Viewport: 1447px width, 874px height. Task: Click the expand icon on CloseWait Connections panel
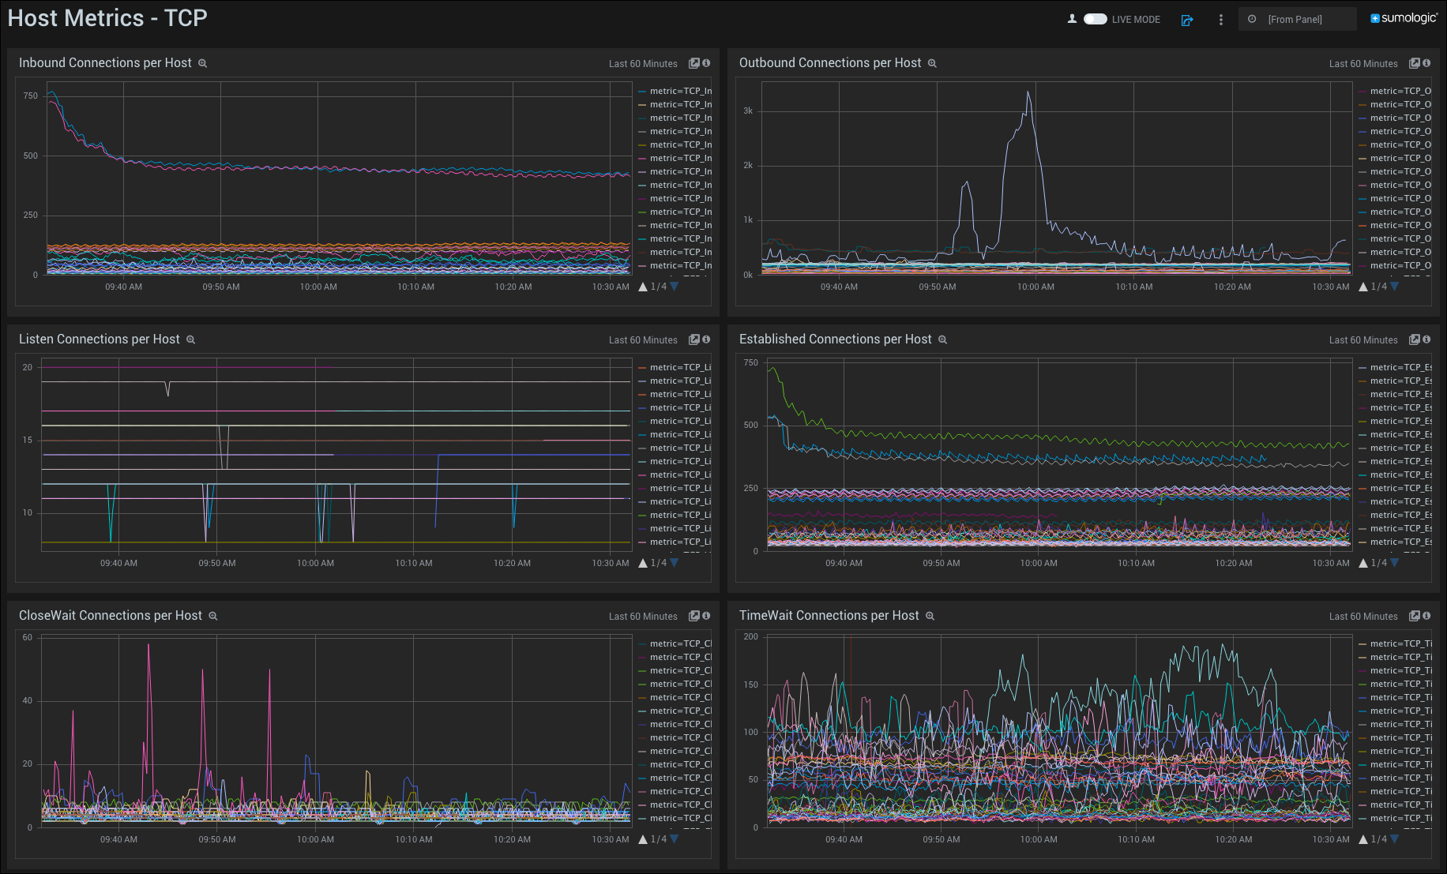(x=693, y=616)
